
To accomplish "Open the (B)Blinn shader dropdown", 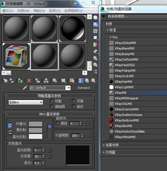I will point(25,102).
